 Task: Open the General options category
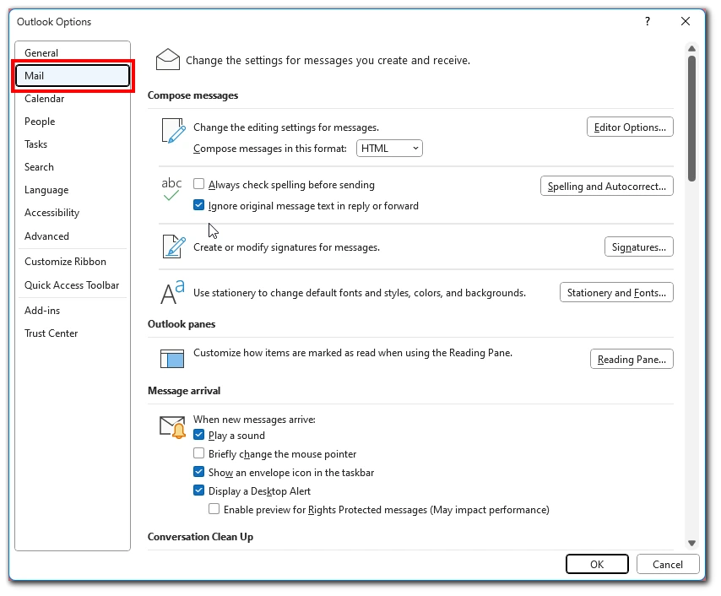[x=73, y=53]
